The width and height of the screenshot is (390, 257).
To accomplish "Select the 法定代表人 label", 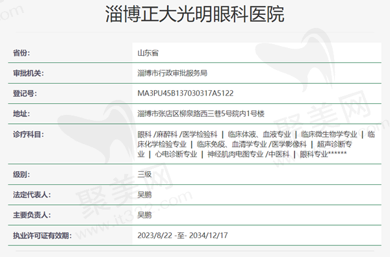I will pos(32,195).
